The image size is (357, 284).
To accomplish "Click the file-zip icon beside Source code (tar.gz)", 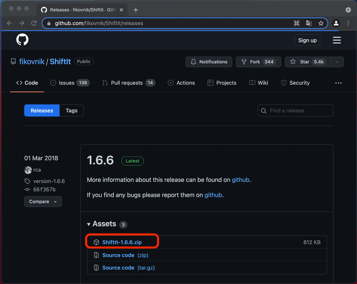I will tap(96, 268).
